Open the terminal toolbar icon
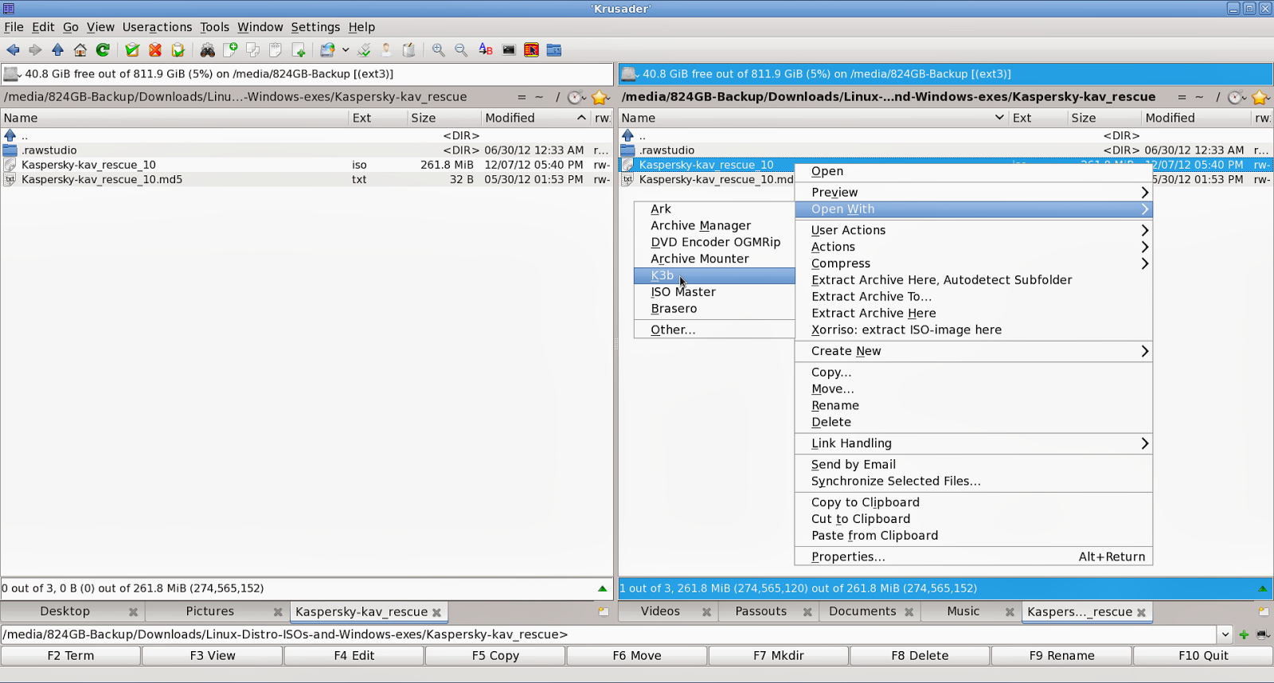Viewport: 1274px width, 683px height. 509,50
